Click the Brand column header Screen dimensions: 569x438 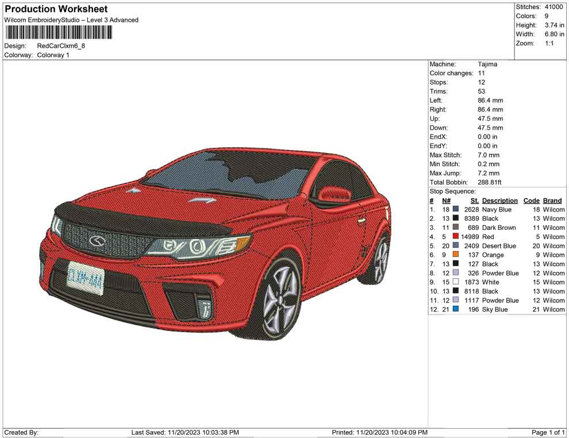(552, 201)
